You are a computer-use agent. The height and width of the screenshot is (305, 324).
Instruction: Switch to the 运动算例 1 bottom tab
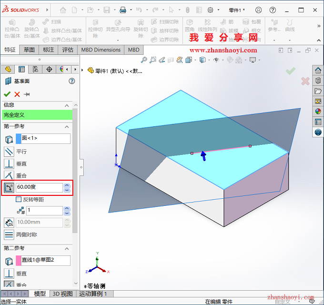coord(93,294)
